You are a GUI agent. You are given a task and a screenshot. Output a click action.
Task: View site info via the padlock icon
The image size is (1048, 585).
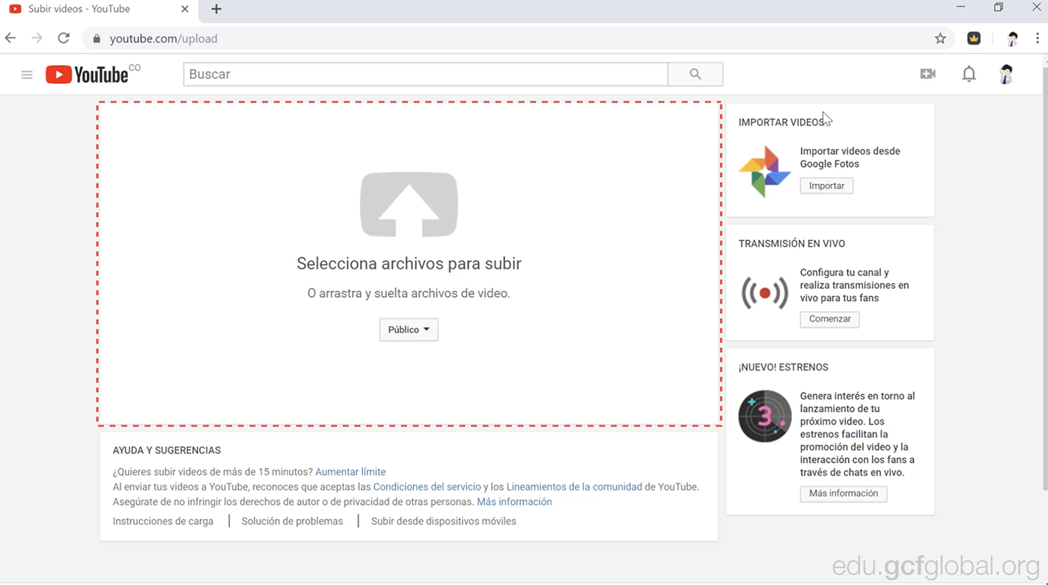(97, 38)
